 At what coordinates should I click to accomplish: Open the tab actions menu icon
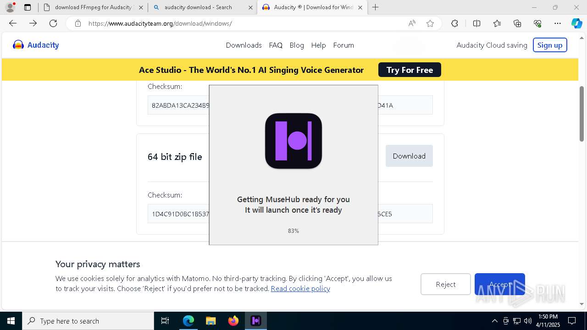[x=28, y=7]
